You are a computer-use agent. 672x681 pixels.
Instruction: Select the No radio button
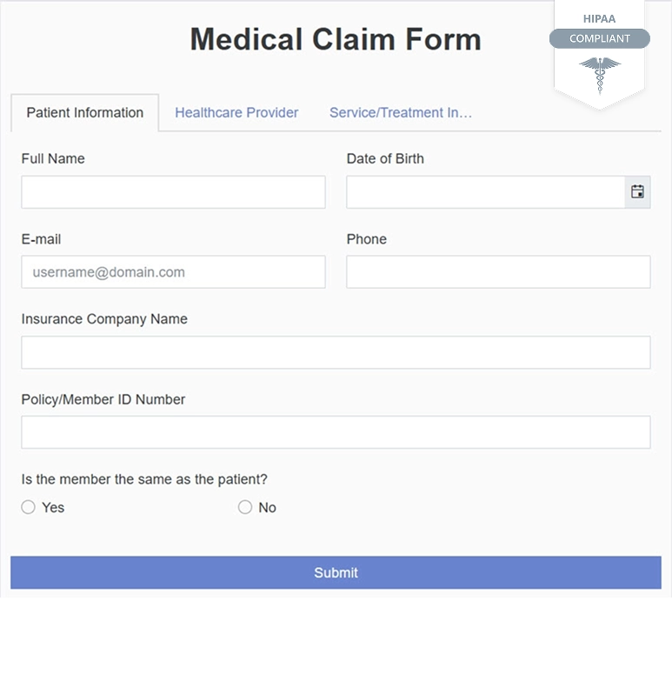245,507
